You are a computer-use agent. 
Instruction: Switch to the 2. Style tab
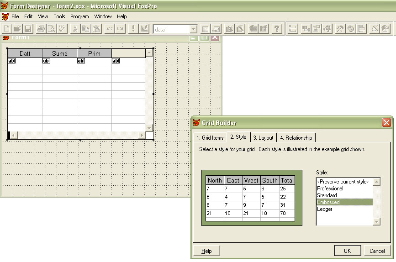point(238,137)
